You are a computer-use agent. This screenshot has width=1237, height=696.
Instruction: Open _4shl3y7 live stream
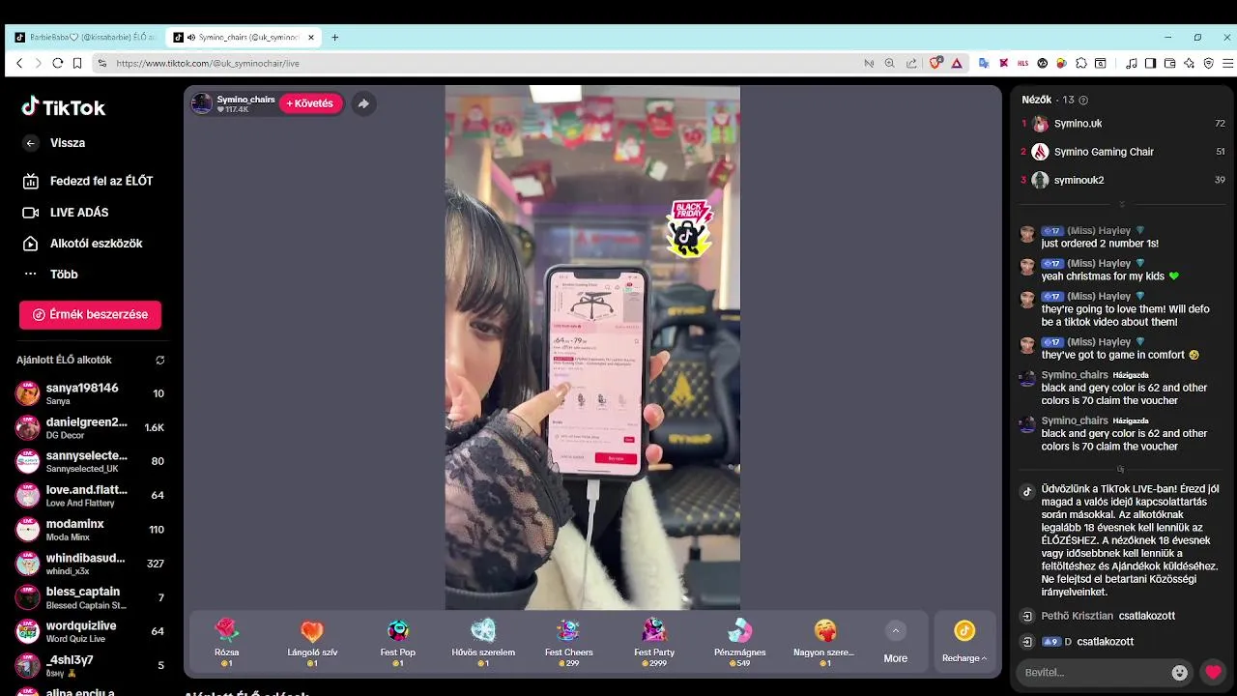tap(90, 665)
